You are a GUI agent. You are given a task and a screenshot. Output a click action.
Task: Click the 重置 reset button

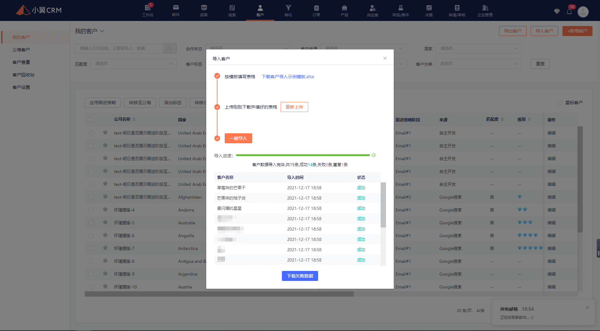(x=540, y=64)
